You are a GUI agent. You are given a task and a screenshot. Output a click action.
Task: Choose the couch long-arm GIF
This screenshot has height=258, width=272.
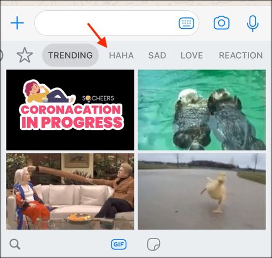(x=70, y=192)
